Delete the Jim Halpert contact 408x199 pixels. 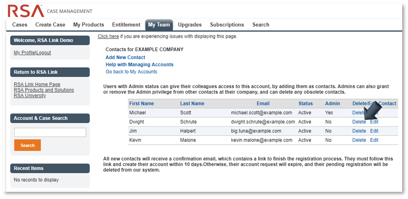pos(359,131)
